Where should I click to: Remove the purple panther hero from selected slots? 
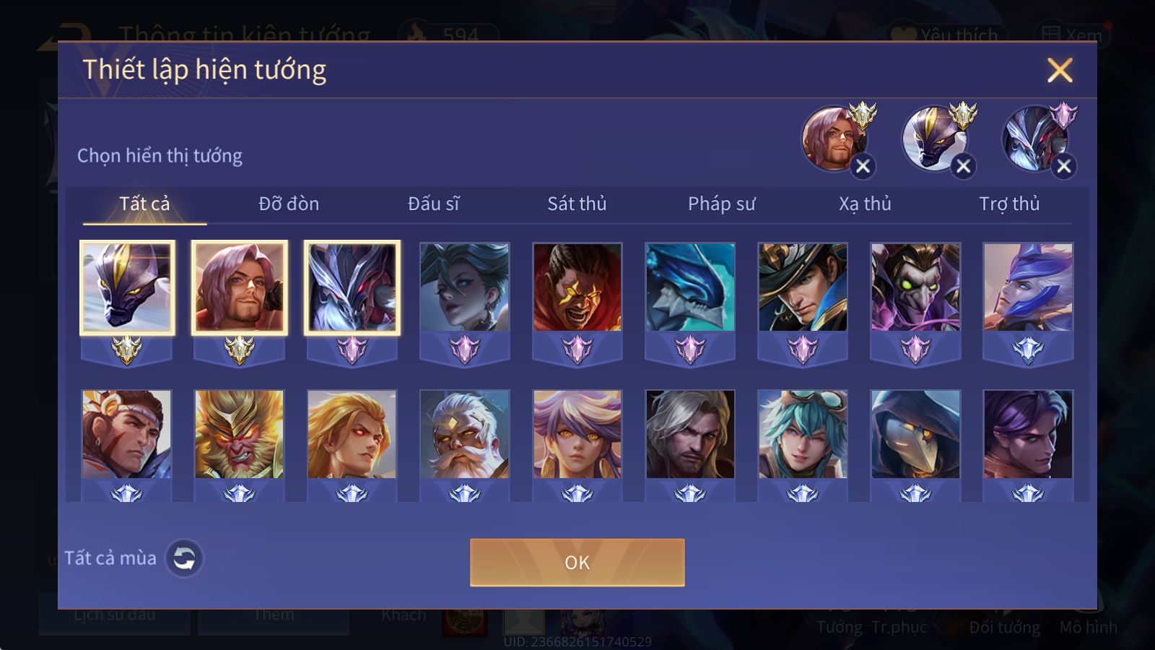[x=963, y=167]
